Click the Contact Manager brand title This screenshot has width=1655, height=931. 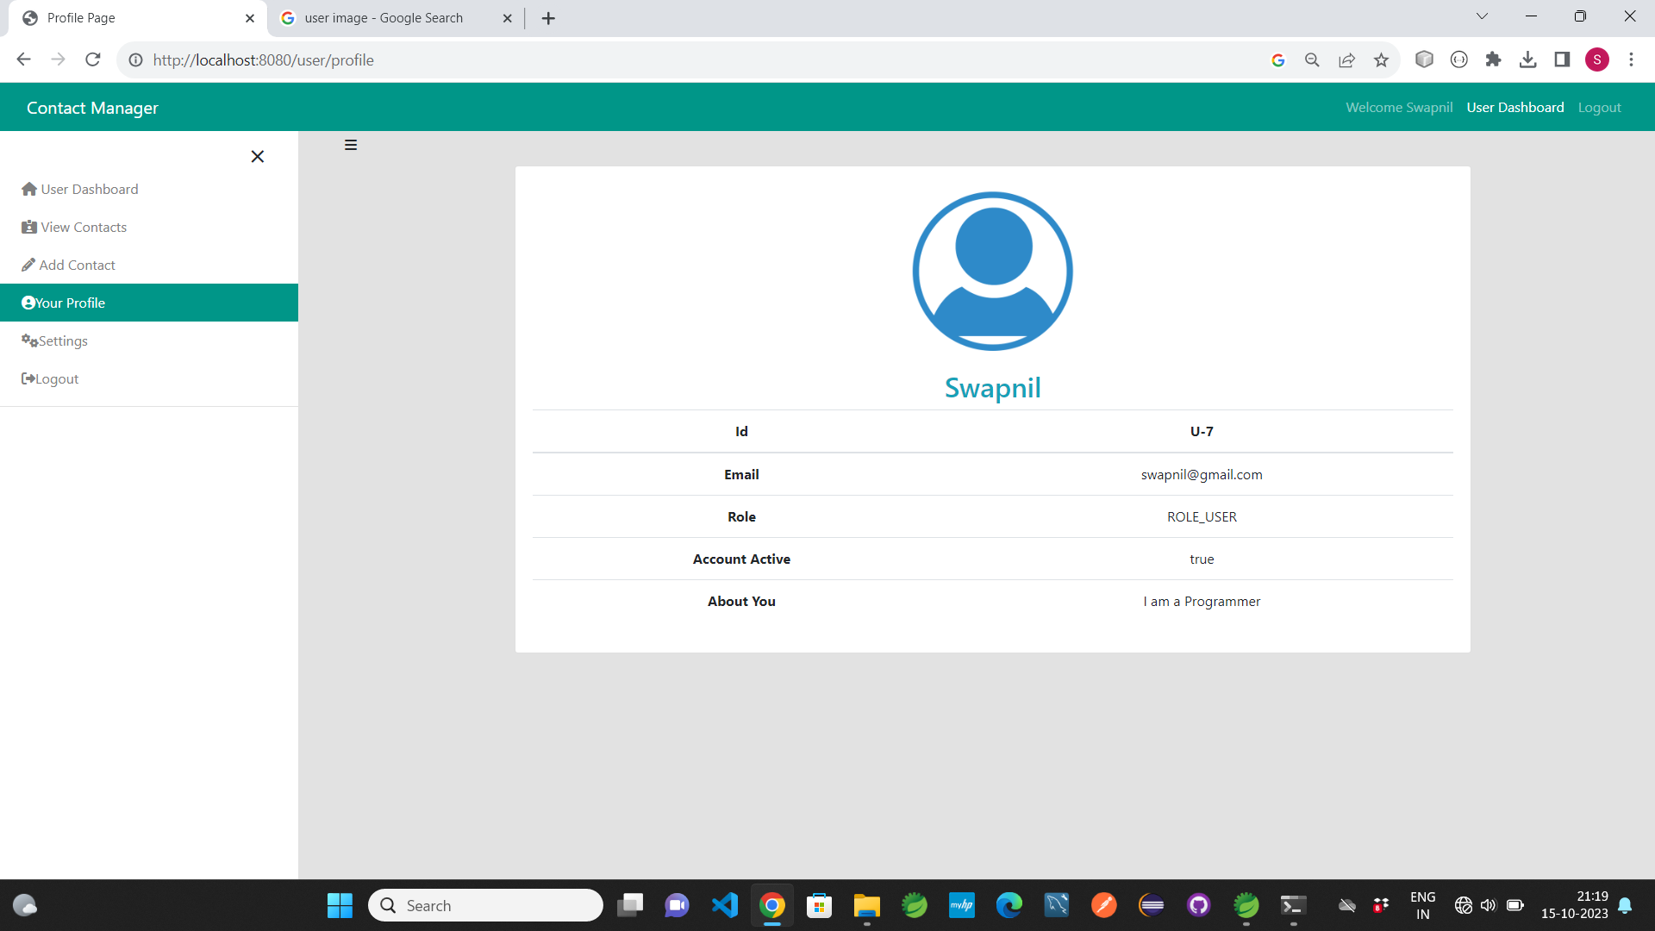coord(92,108)
